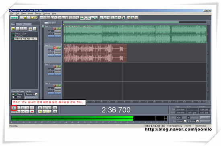The width and height of the screenshot is (221, 146).
Task: Mute Track 4
Action: 60,86
